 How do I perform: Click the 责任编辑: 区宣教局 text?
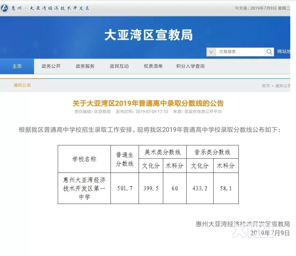pyautogui.click(x=93, y=112)
